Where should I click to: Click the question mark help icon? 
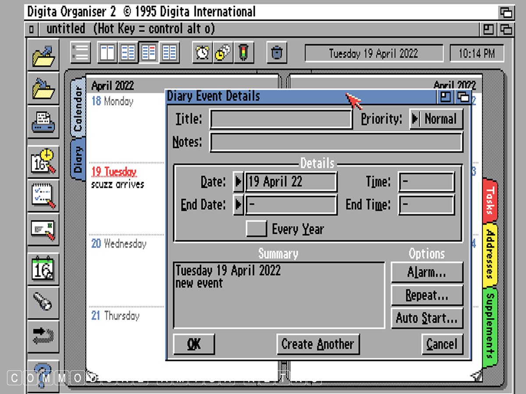pyautogui.click(x=43, y=372)
